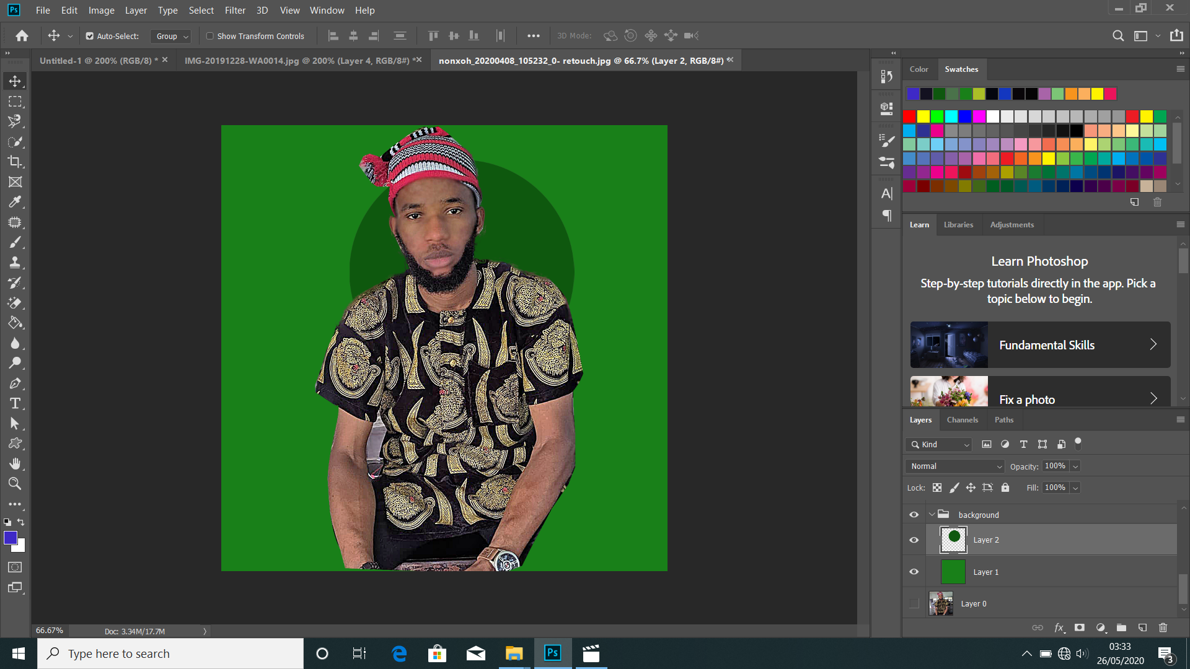Select the Lasso tool
The height and width of the screenshot is (669, 1190).
tap(15, 121)
